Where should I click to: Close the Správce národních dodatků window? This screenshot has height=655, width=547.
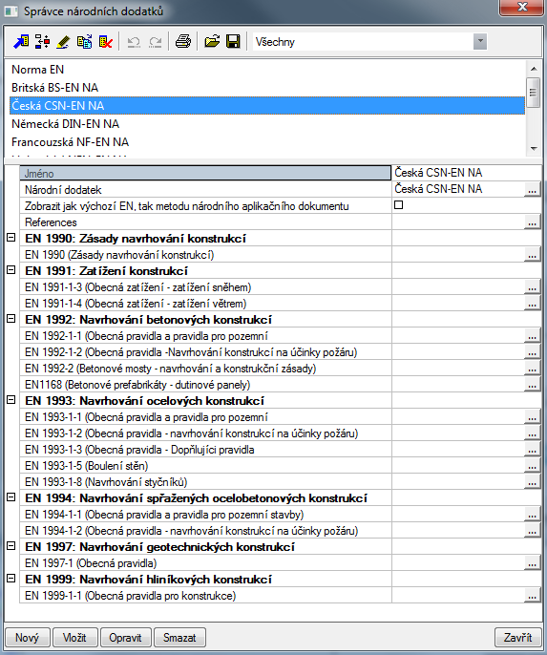522,7
